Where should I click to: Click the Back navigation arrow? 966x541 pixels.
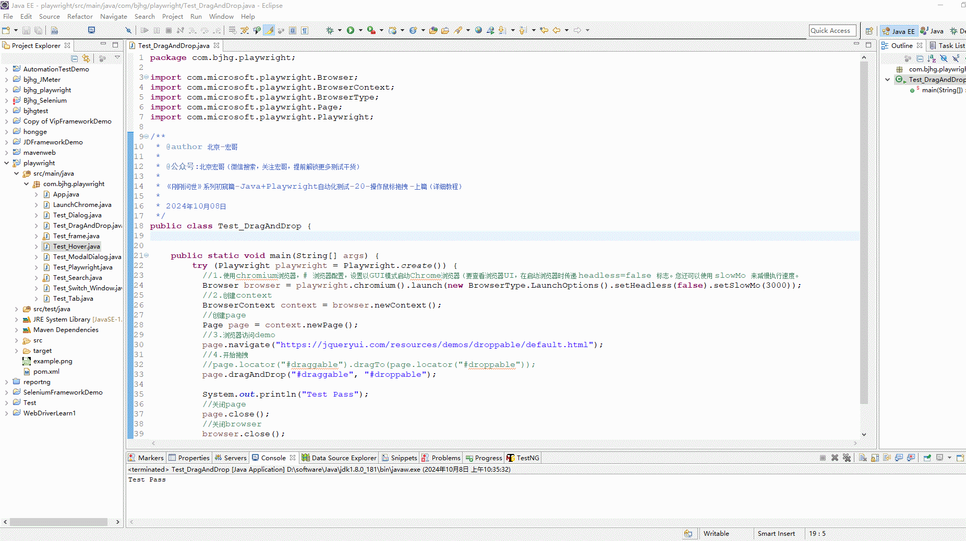(557, 30)
